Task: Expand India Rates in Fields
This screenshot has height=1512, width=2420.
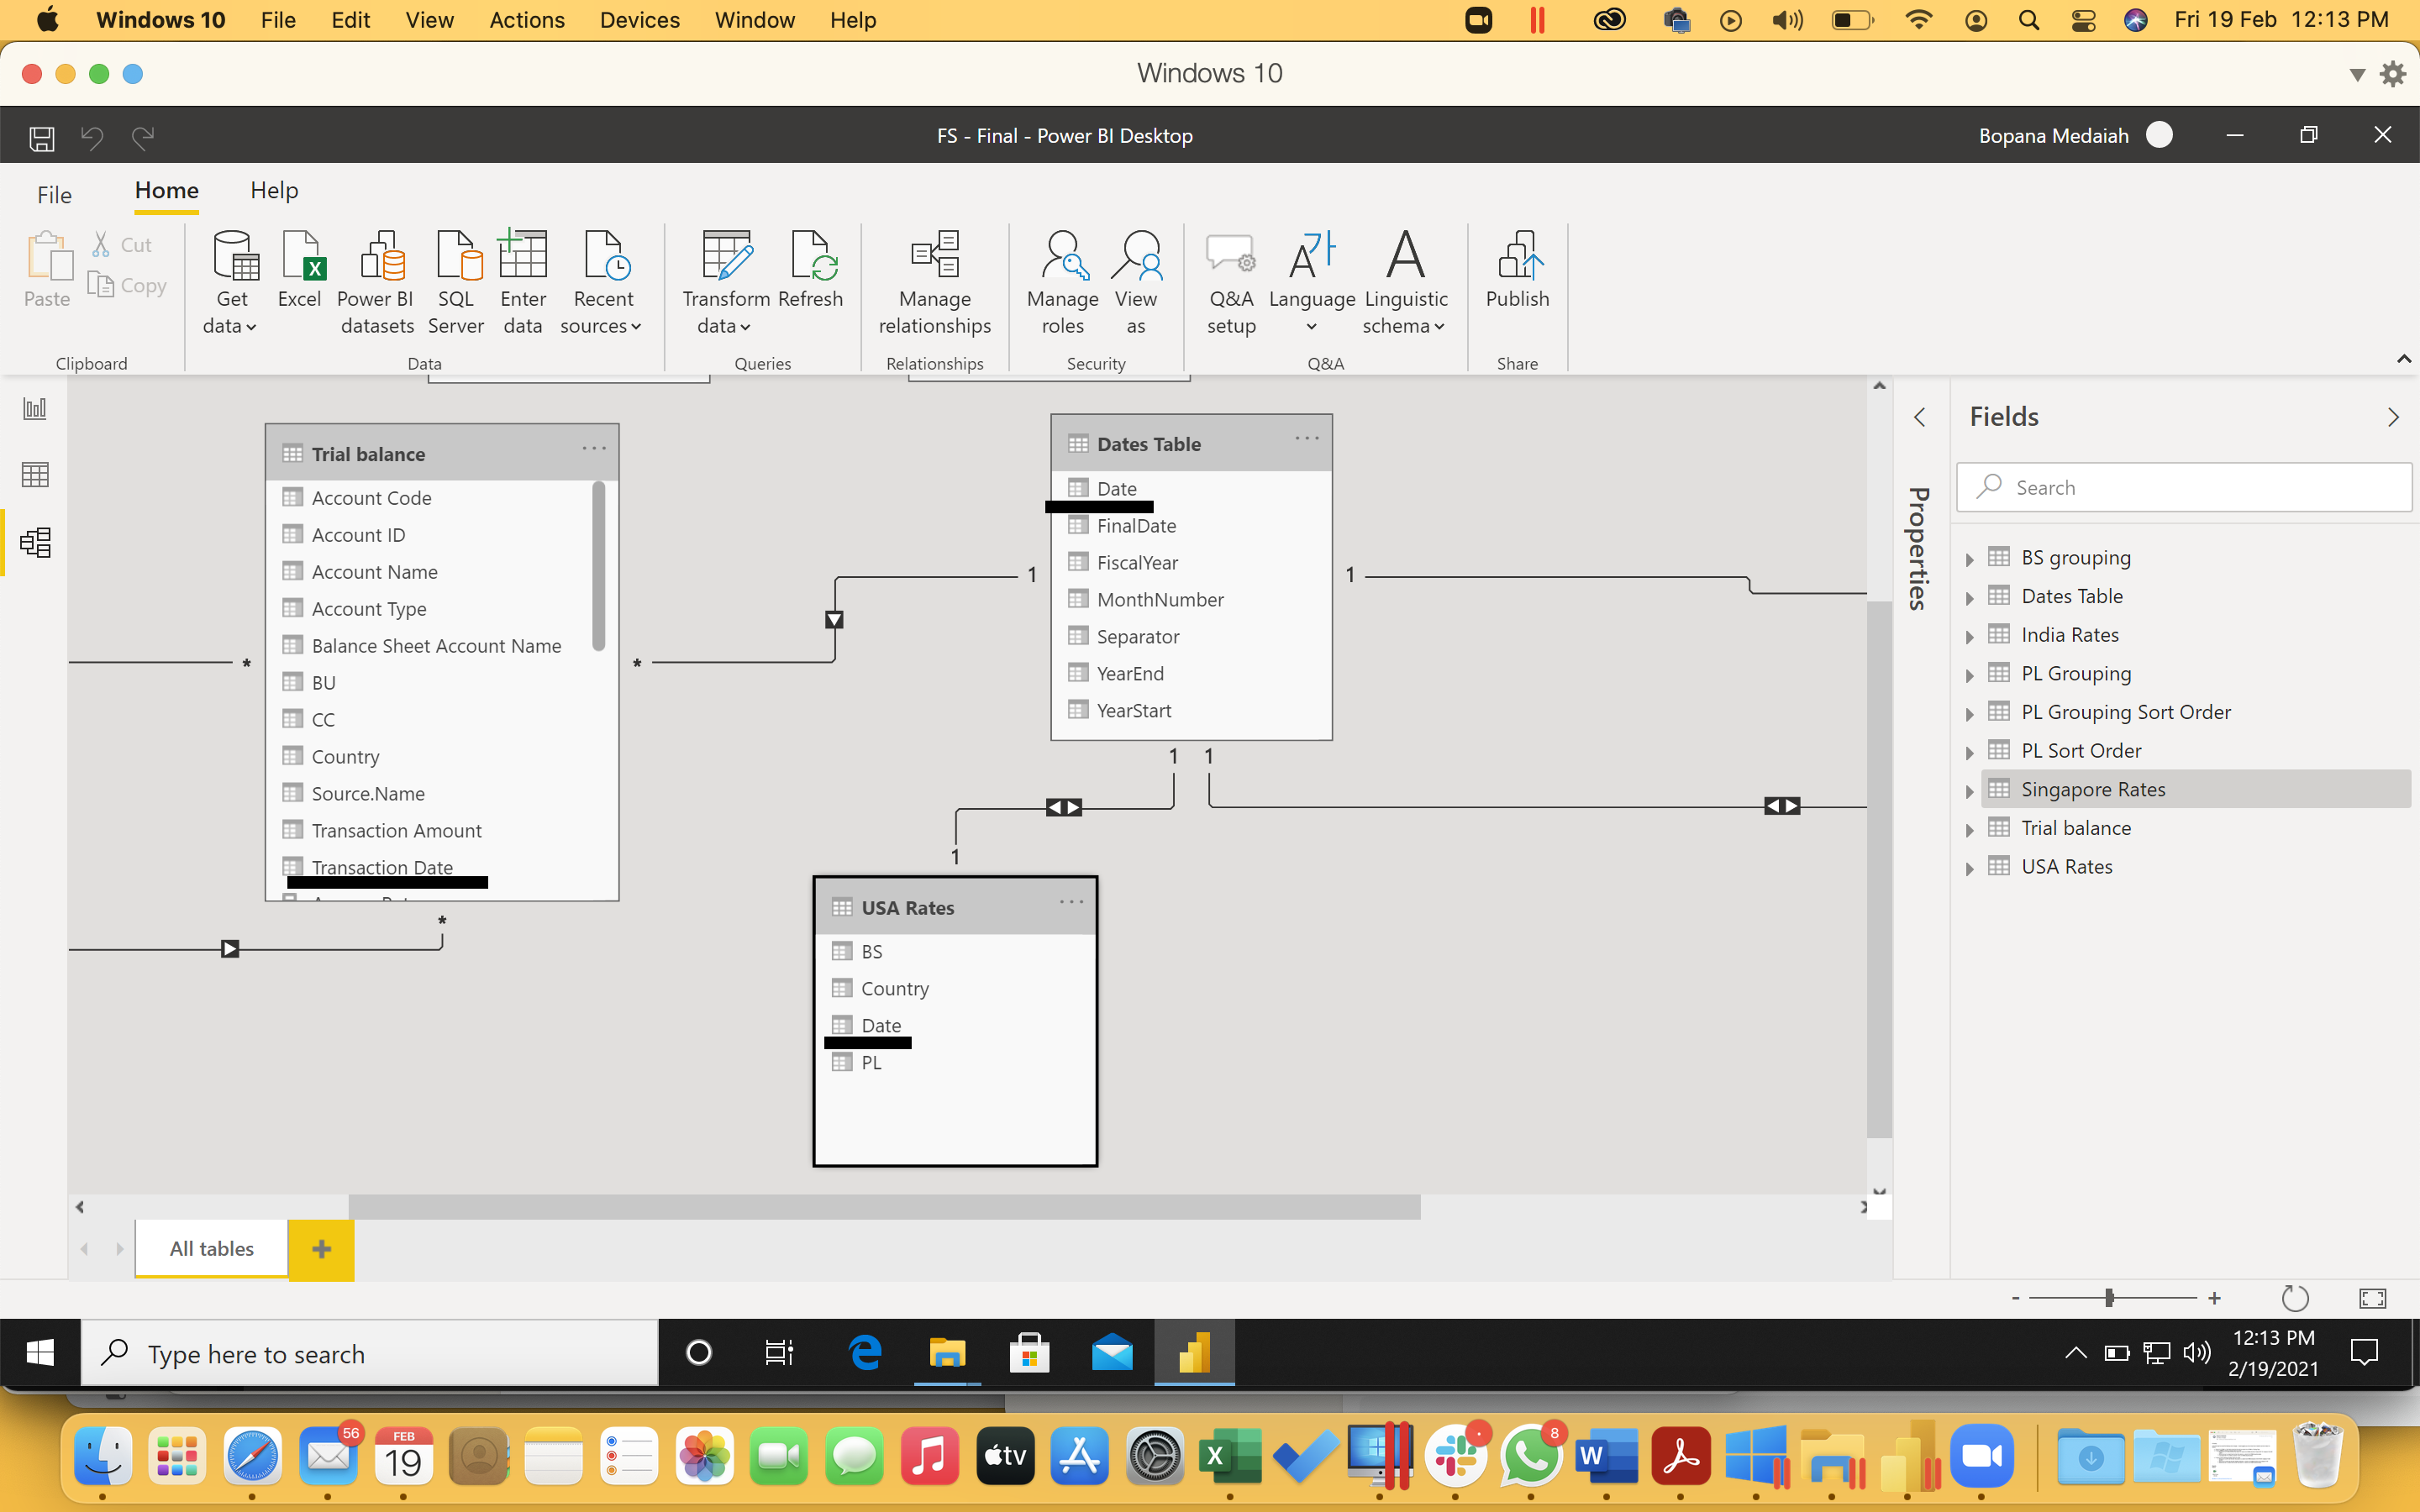Action: tap(1969, 637)
